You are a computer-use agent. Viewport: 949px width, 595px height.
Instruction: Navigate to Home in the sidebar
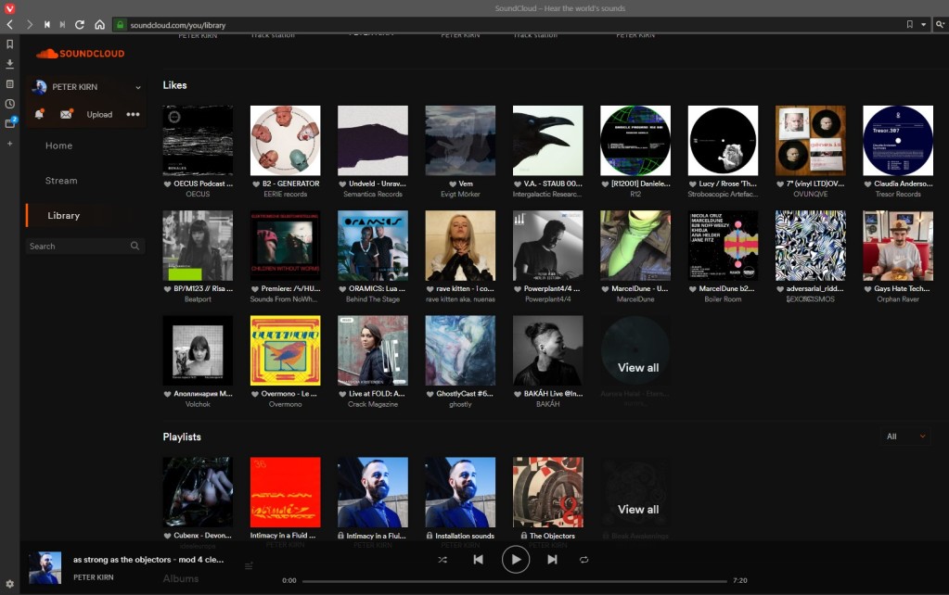pos(58,146)
